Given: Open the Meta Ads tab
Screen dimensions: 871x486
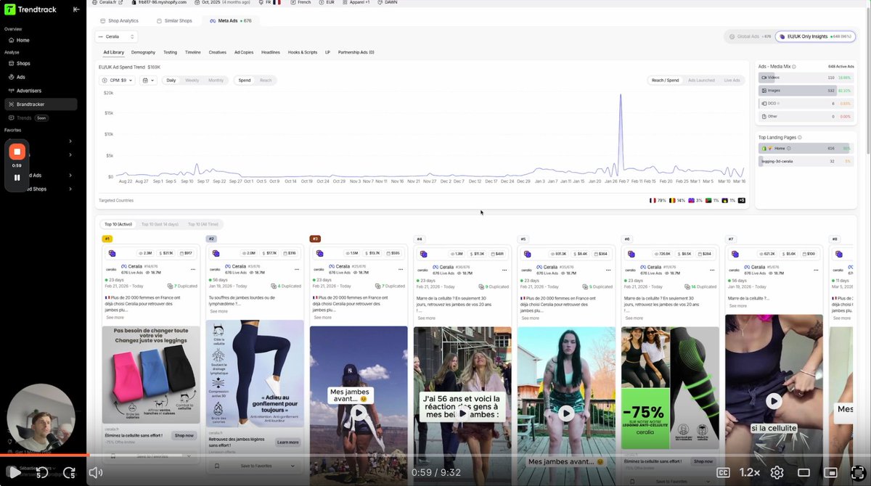Looking at the screenshot, I should click(229, 21).
